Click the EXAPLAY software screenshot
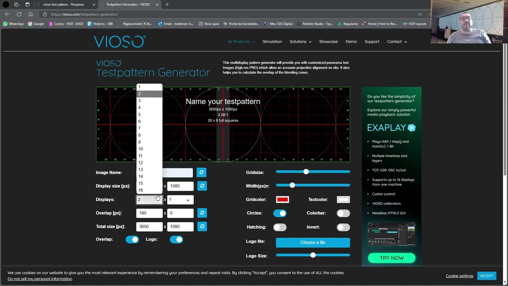 (392, 234)
